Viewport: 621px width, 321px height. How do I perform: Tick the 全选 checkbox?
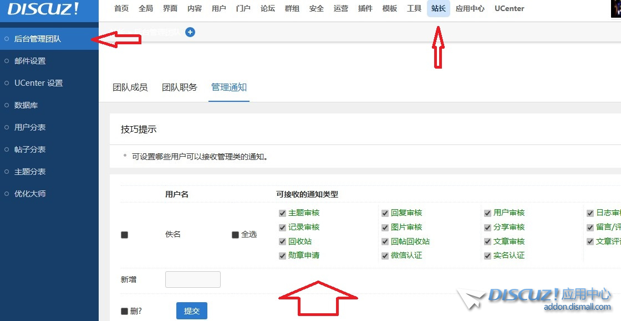coord(235,235)
